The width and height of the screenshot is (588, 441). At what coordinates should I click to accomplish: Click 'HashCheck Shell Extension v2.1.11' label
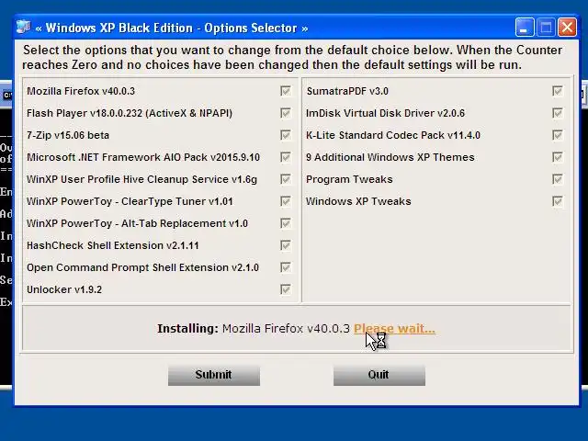pos(112,245)
